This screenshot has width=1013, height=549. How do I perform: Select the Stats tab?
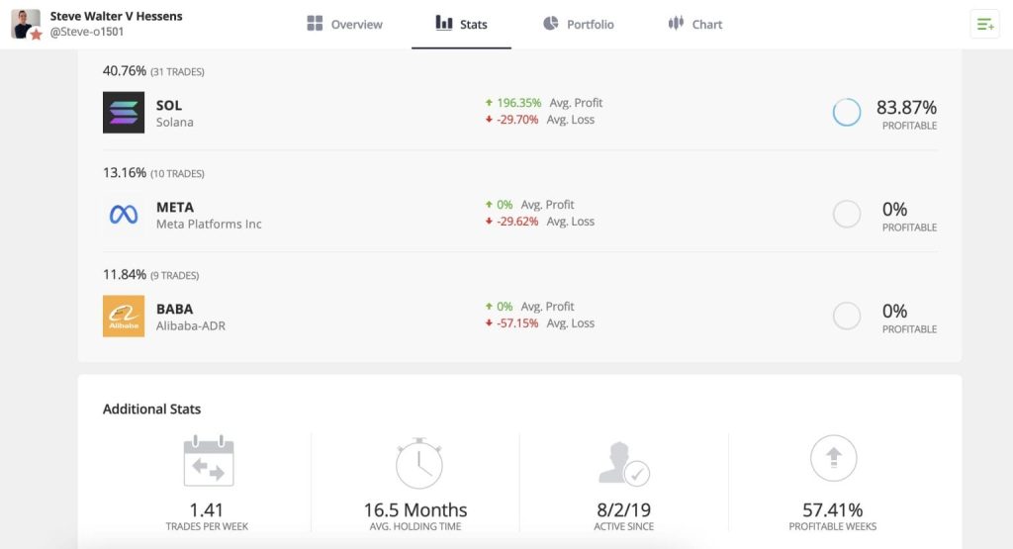(x=462, y=25)
